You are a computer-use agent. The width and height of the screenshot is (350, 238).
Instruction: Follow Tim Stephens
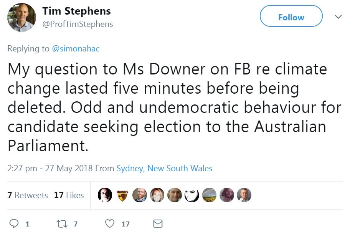pos(291,17)
